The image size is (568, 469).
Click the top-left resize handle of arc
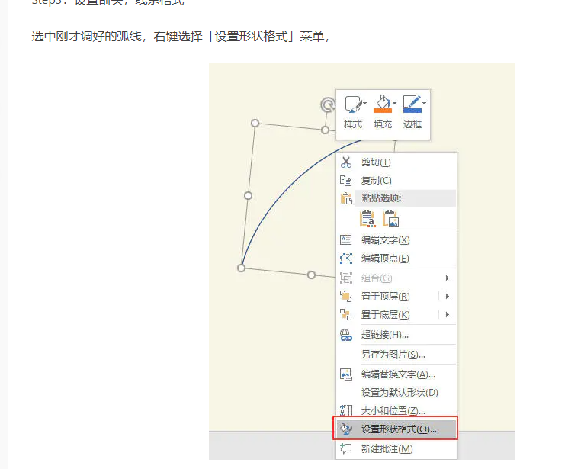pyautogui.click(x=255, y=124)
